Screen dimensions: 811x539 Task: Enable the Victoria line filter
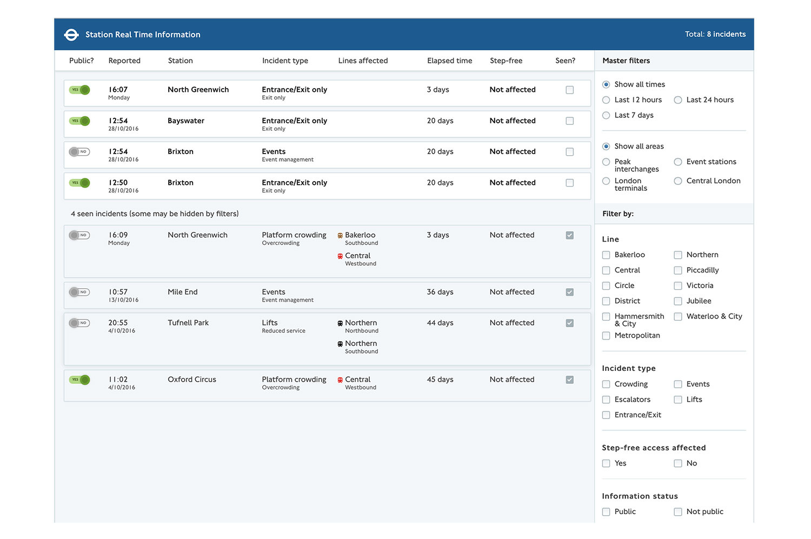(677, 285)
